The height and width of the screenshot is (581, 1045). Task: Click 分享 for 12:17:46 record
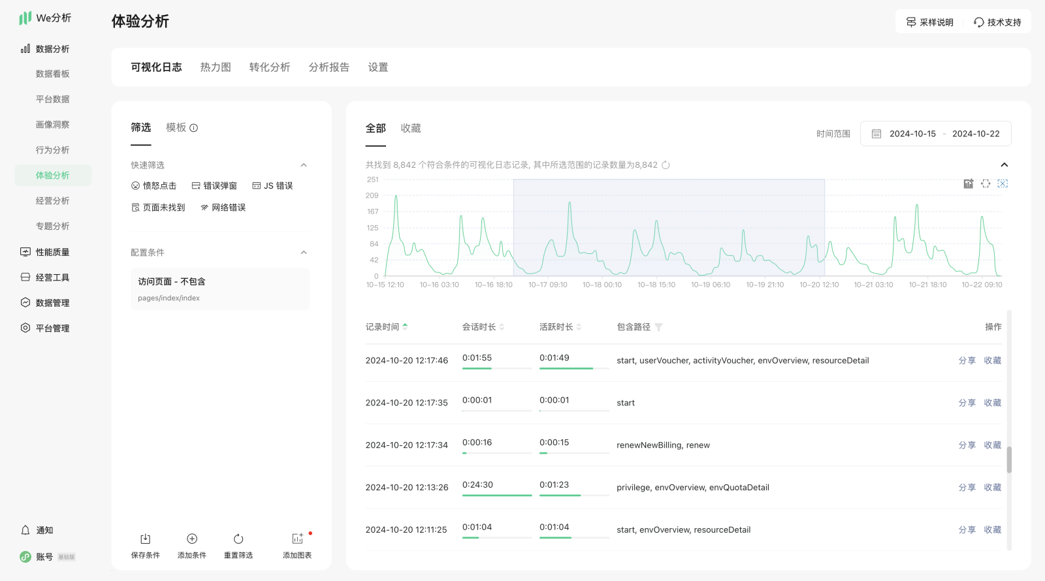[x=967, y=360]
